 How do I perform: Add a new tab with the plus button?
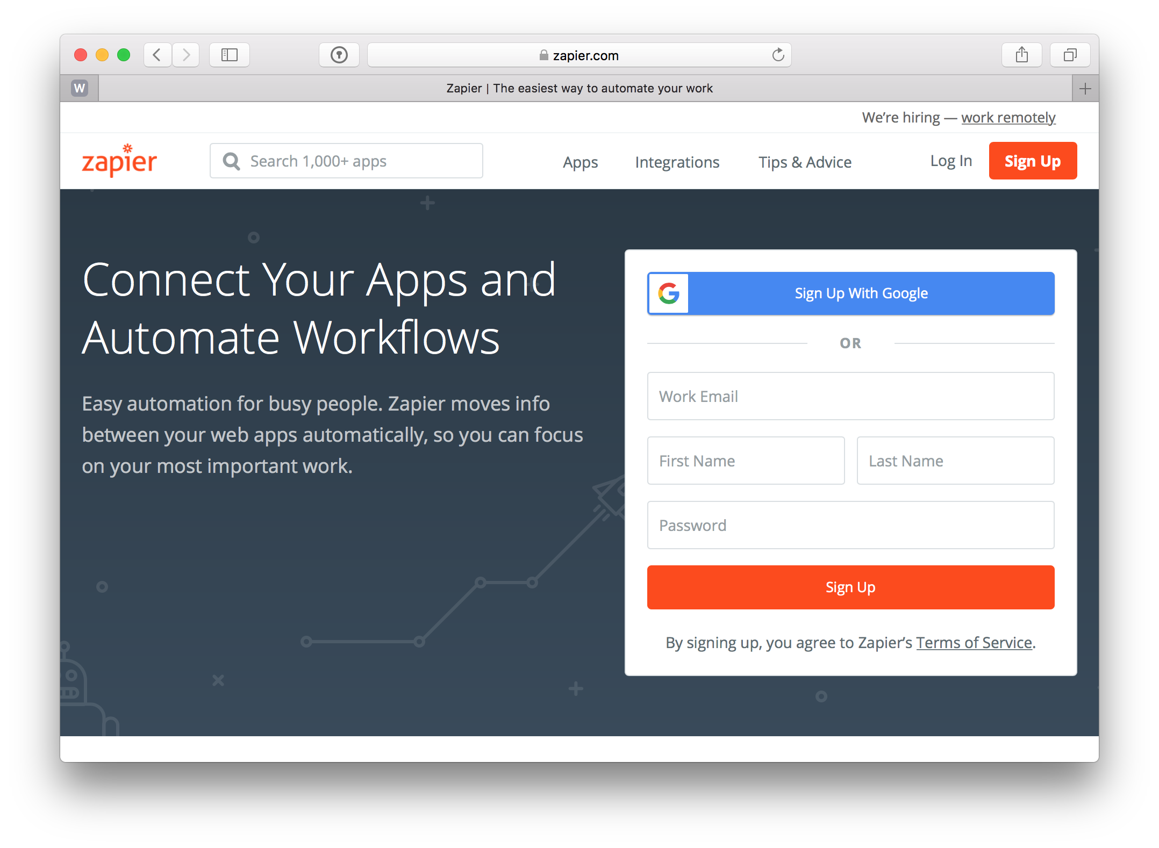1085,88
